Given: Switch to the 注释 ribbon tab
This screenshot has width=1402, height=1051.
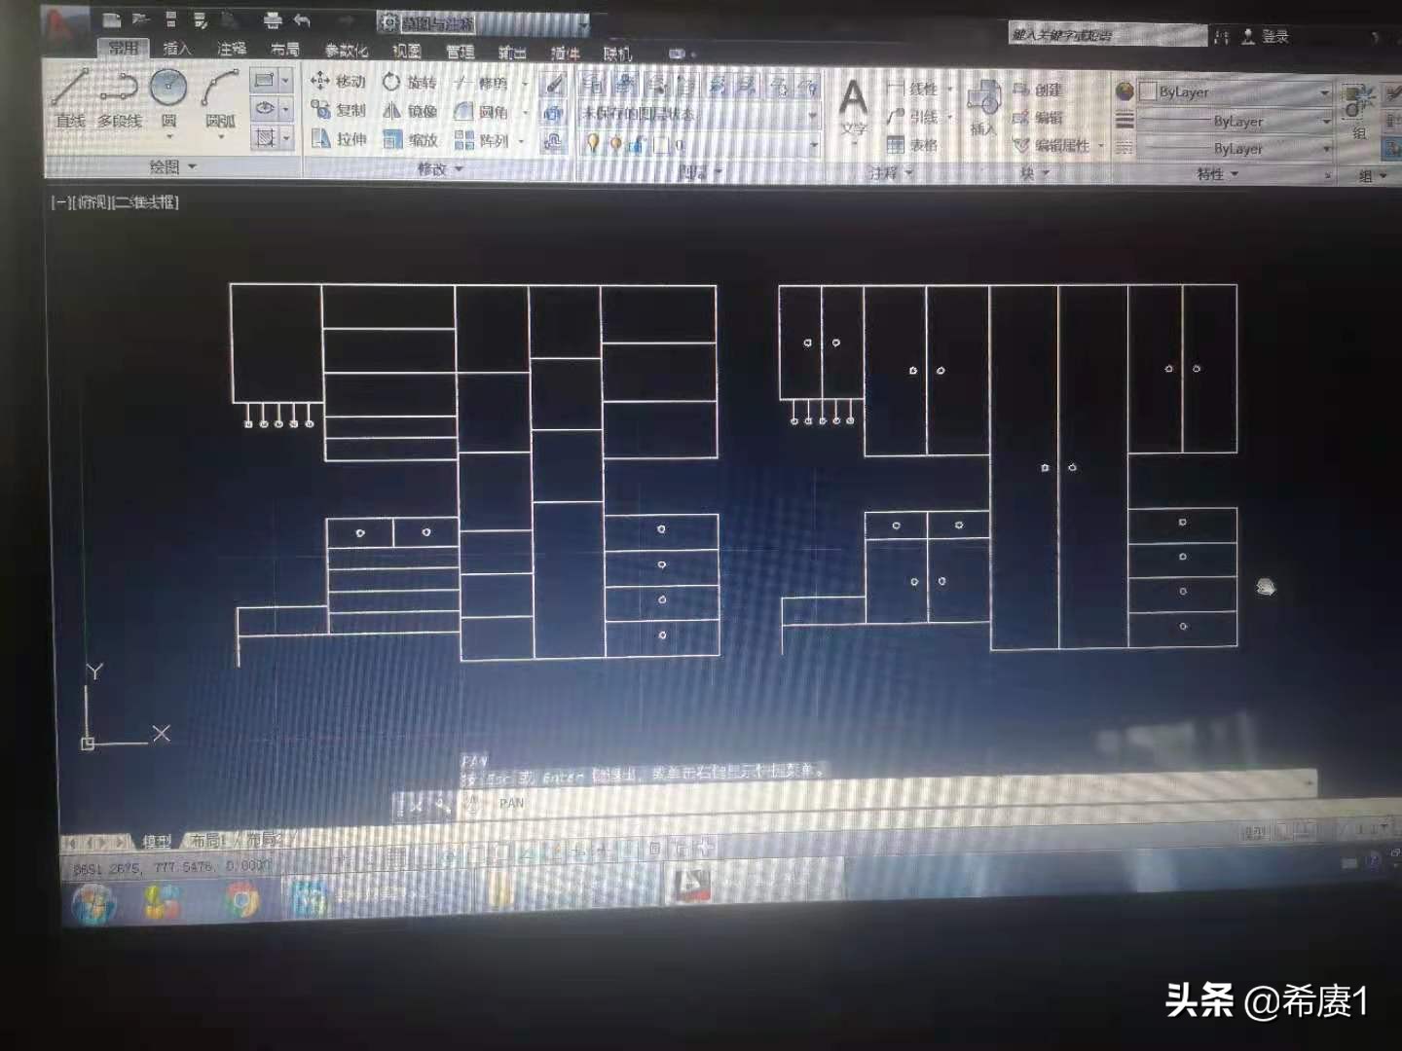Looking at the screenshot, I should (231, 49).
